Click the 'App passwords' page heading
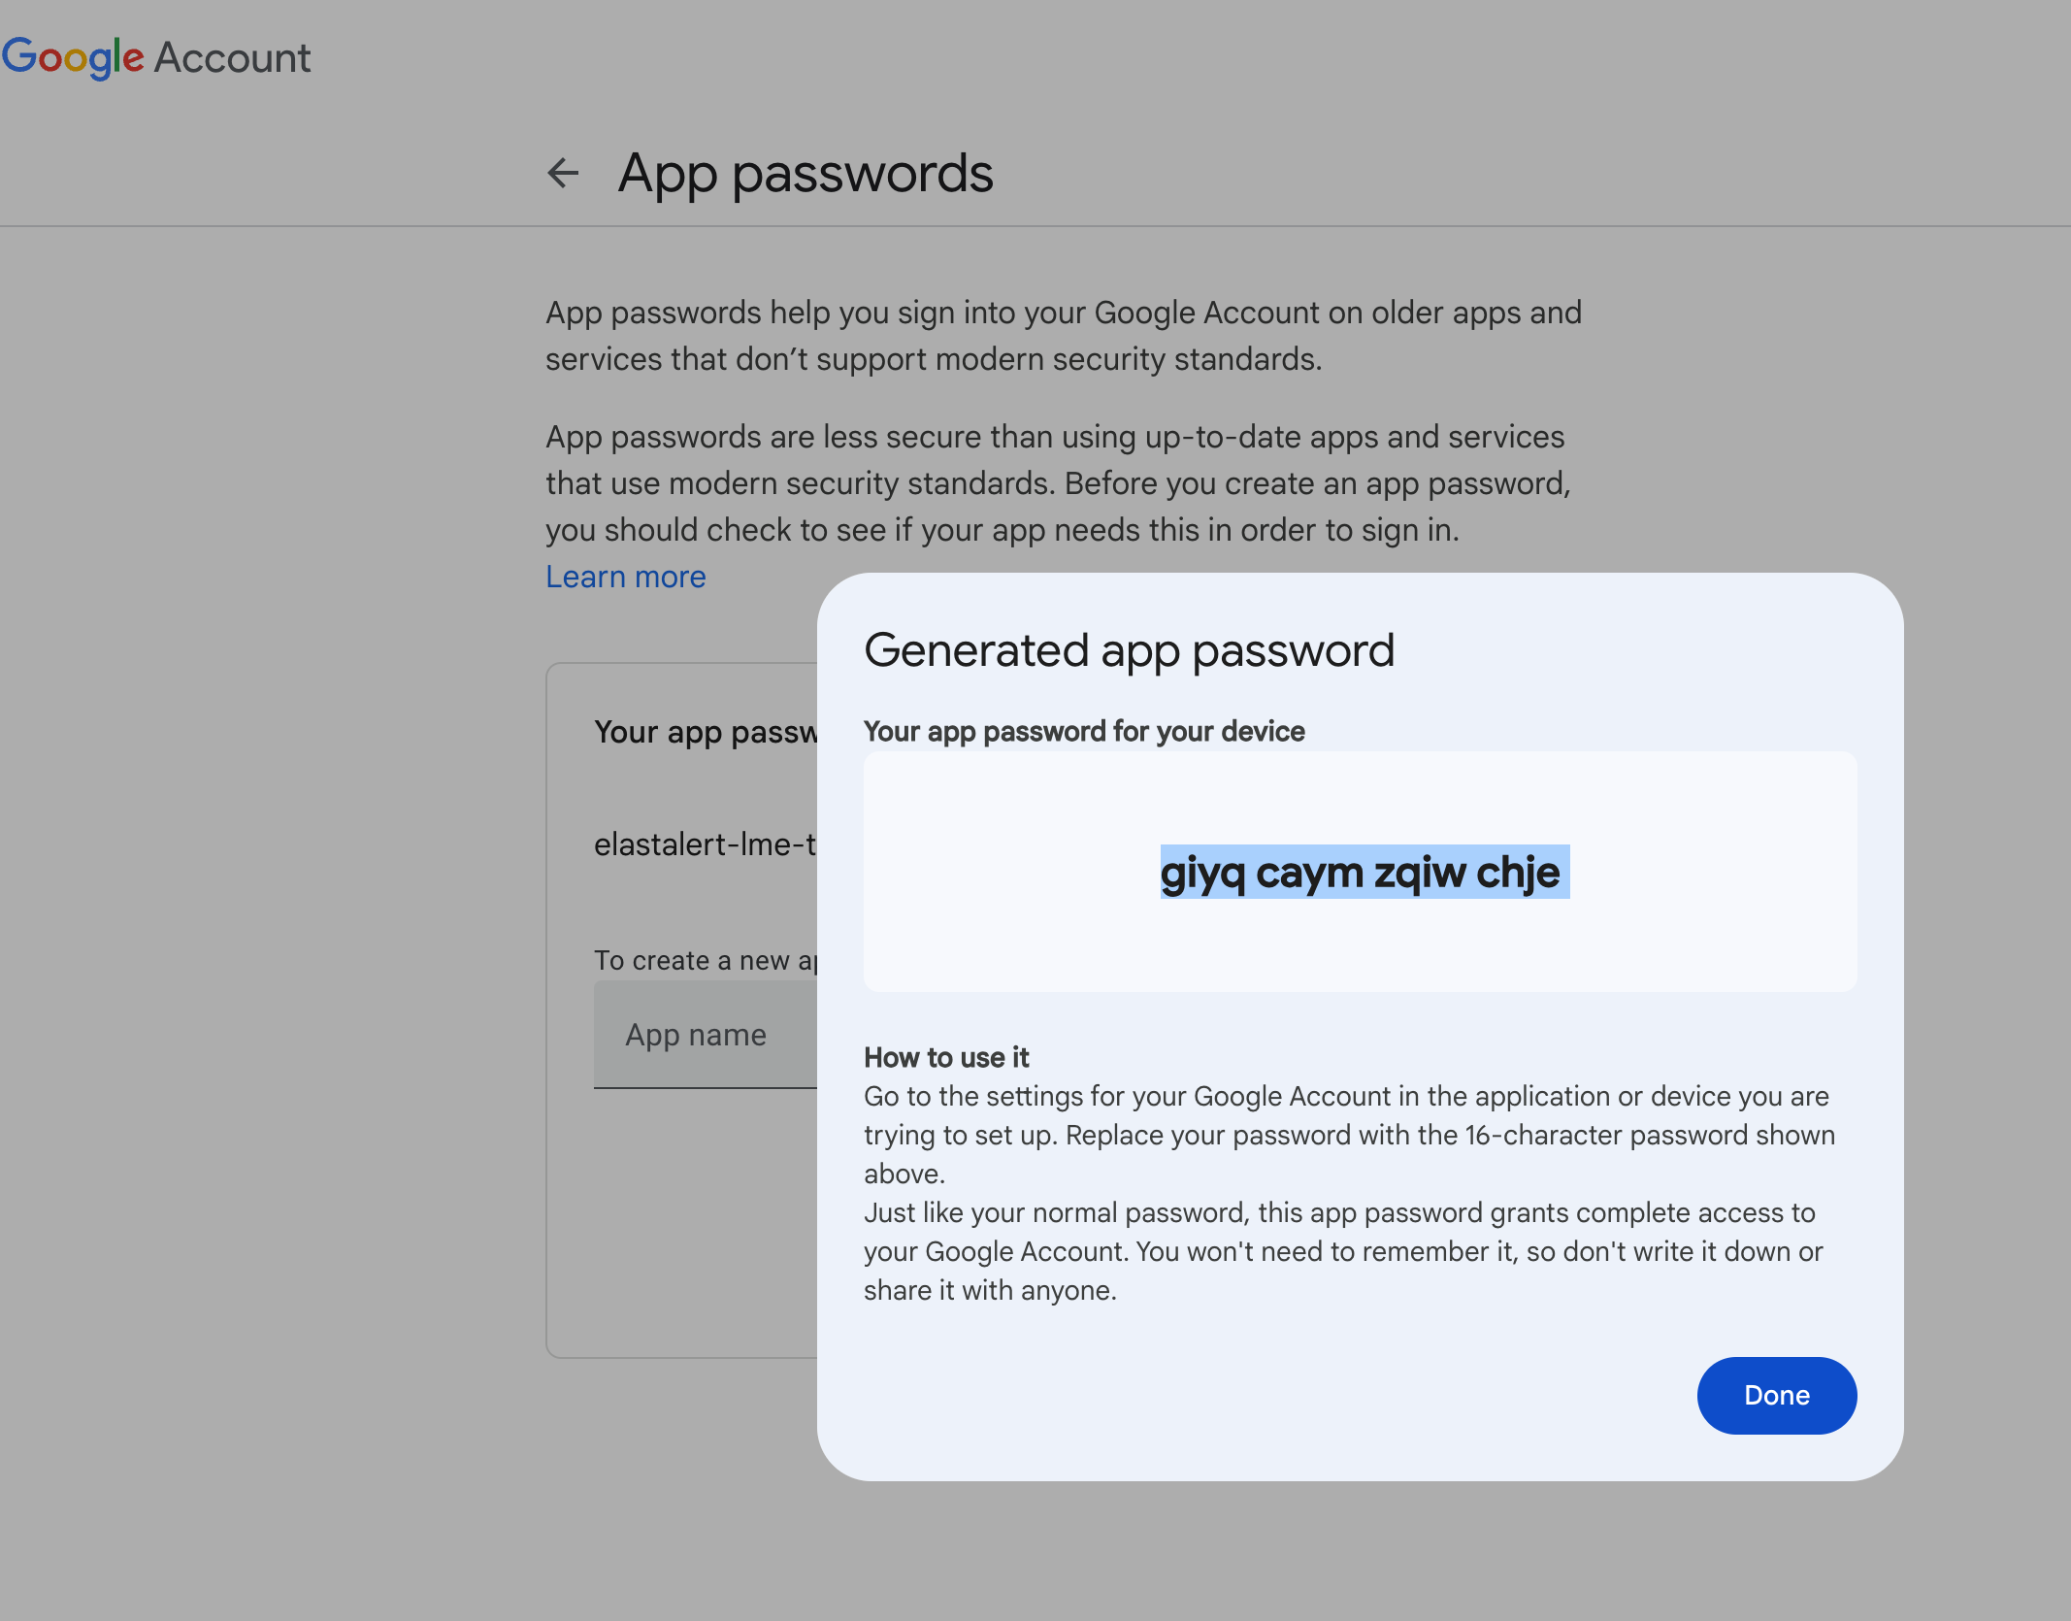Image resolution: width=2071 pixels, height=1621 pixels. [x=805, y=174]
